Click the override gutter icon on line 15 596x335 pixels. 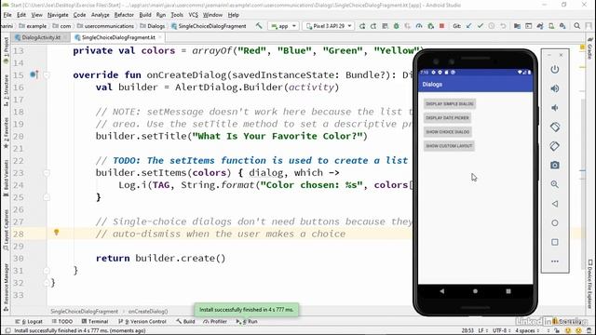pos(34,74)
